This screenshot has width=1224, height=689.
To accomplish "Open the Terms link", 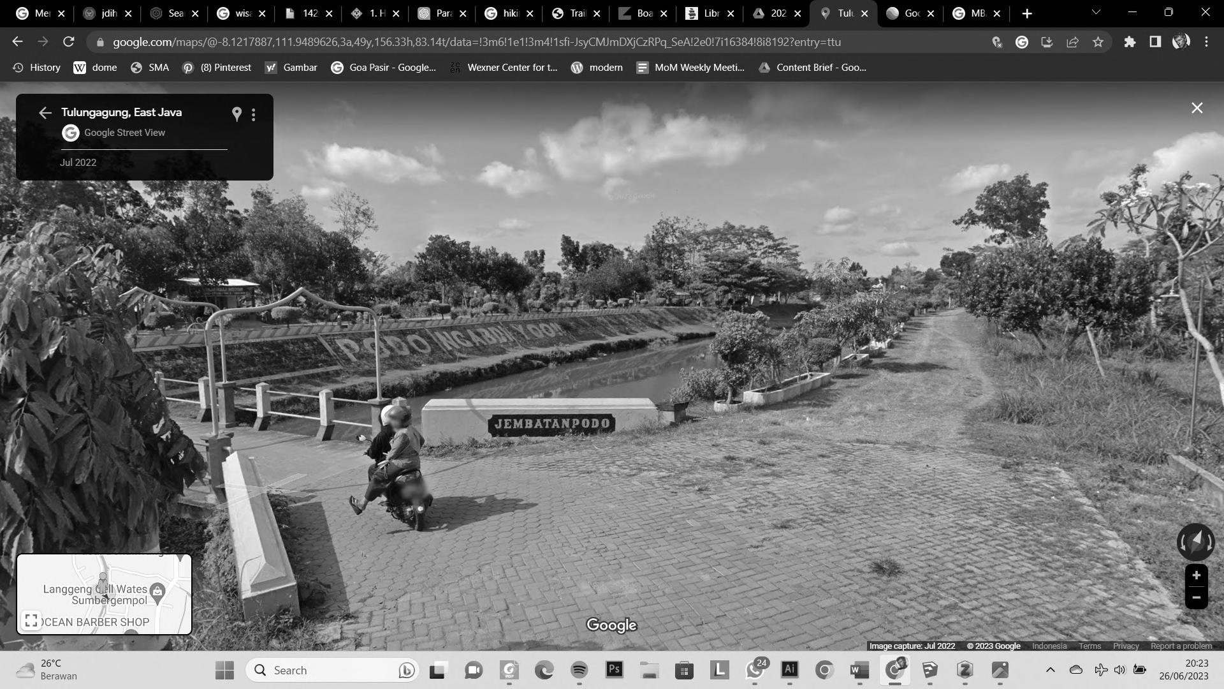I will pyautogui.click(x=1089, y=646).
